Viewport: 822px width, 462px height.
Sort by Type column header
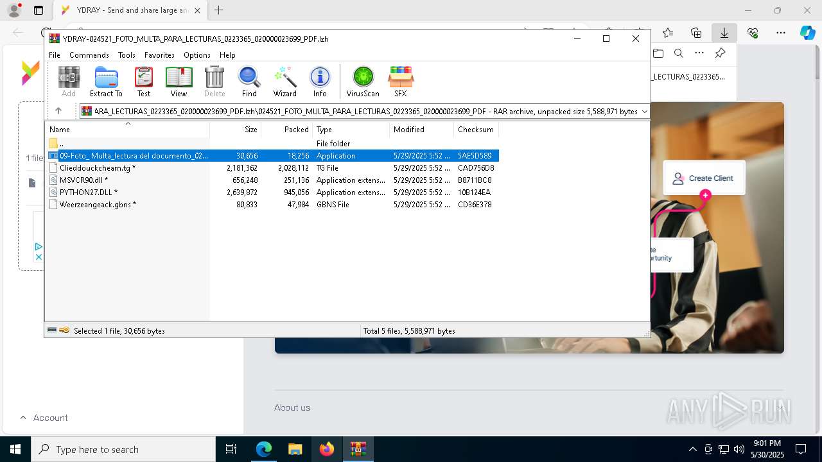(x=351, y=130)
